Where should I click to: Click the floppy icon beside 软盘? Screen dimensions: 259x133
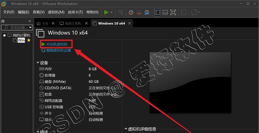(x=41, y=94)
